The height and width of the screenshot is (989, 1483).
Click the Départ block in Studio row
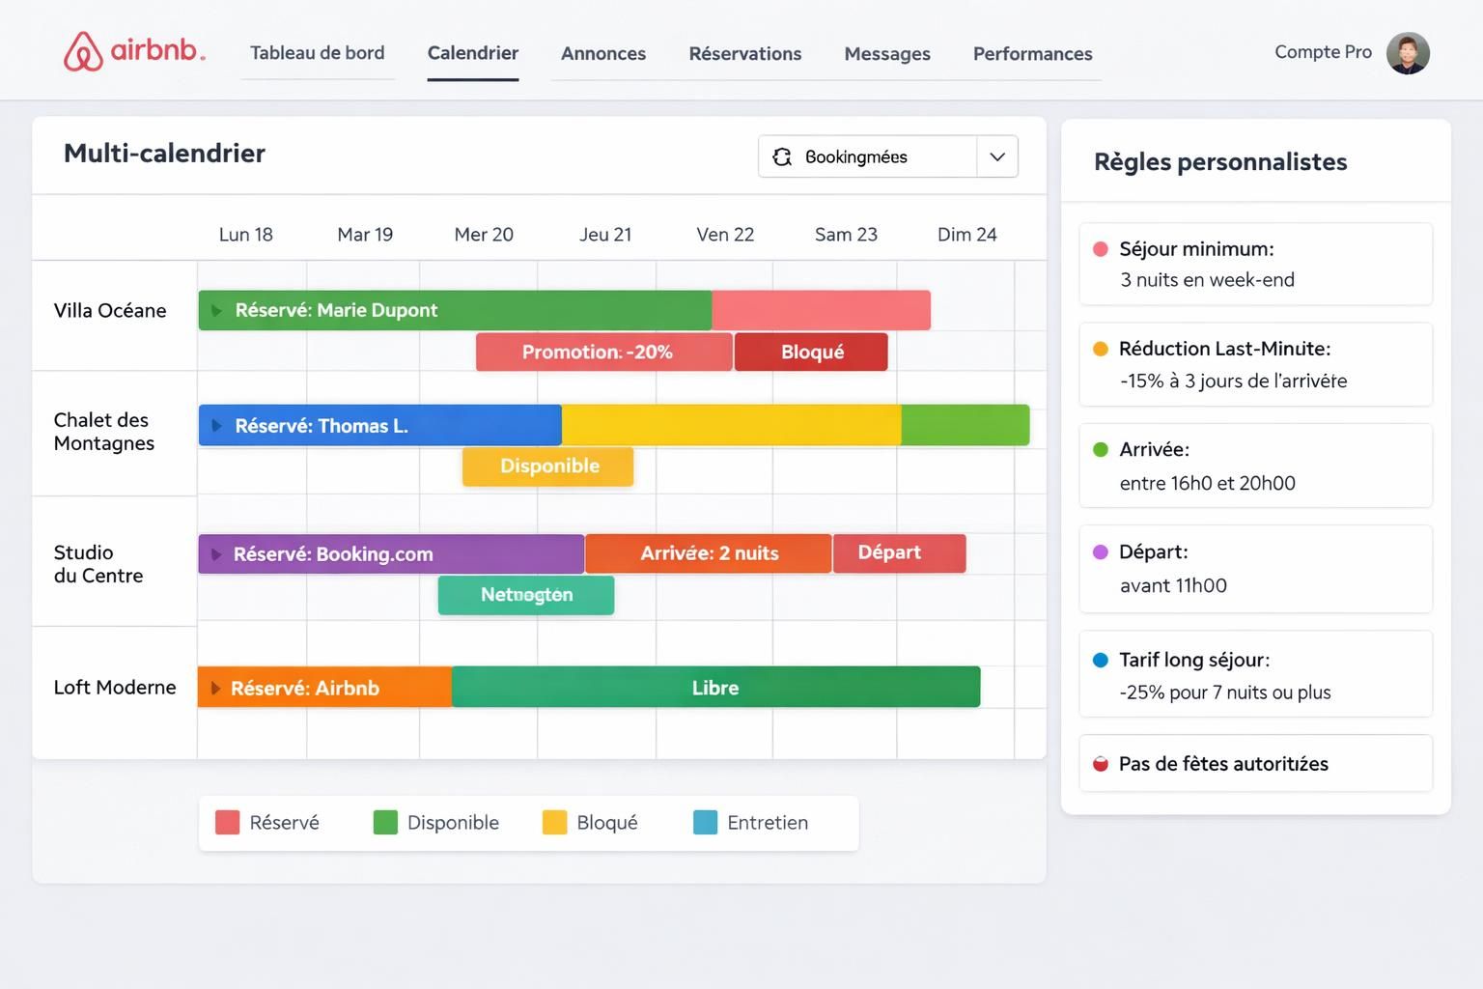(900, 553)
